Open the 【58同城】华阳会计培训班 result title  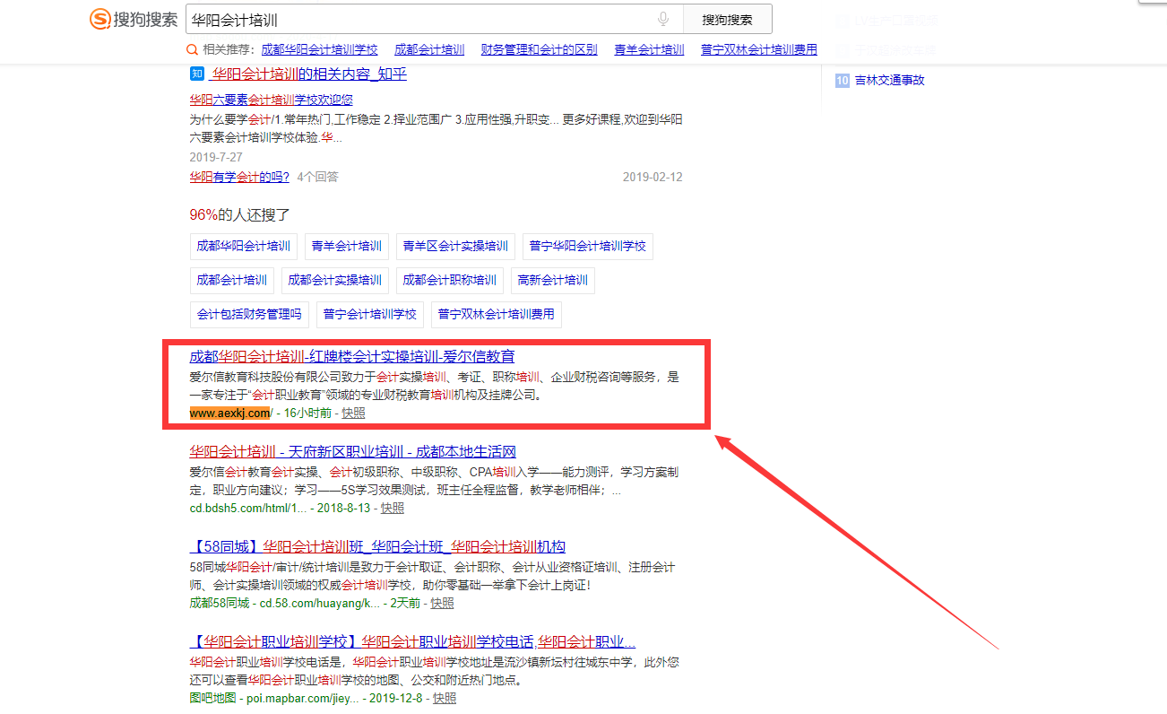pyautogui.click(x=377, y=546)
